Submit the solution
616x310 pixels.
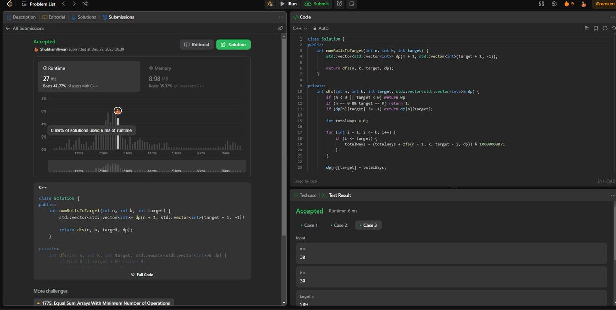click(317, 4)
